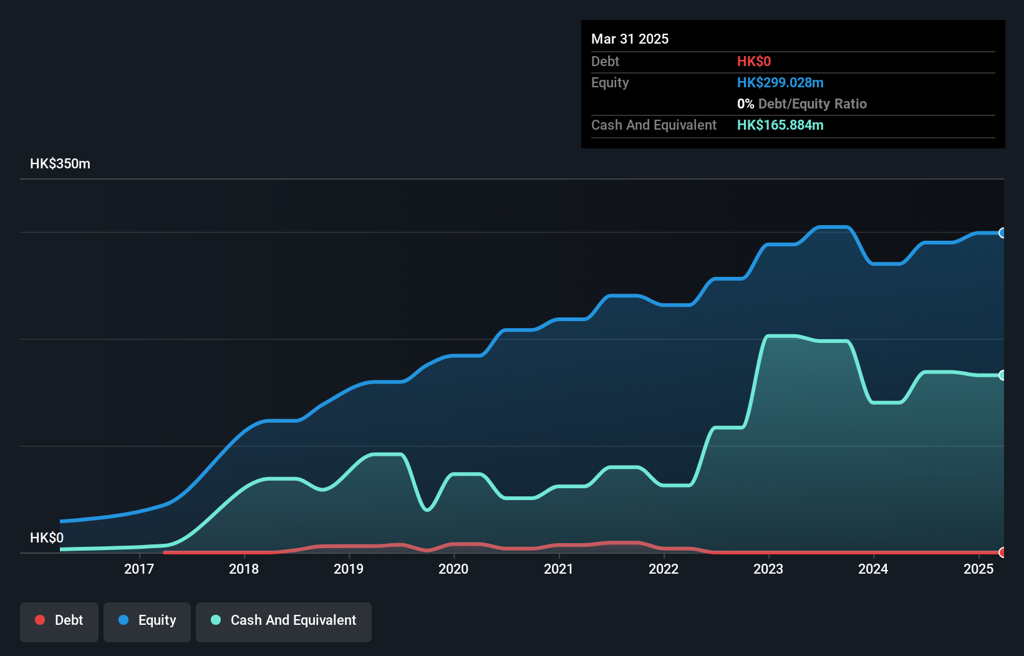Screen dimensions: 1024x656
Task: Click the Cash And Equivalent tooltip label
Action: [x=654, y=125]
